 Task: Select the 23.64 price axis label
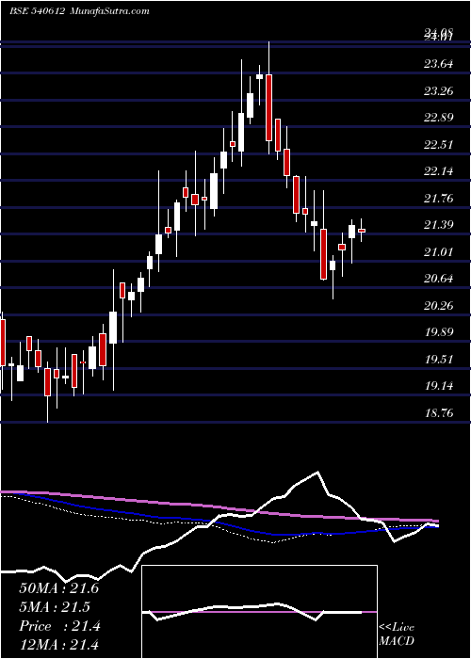click(x=439, y=64)
